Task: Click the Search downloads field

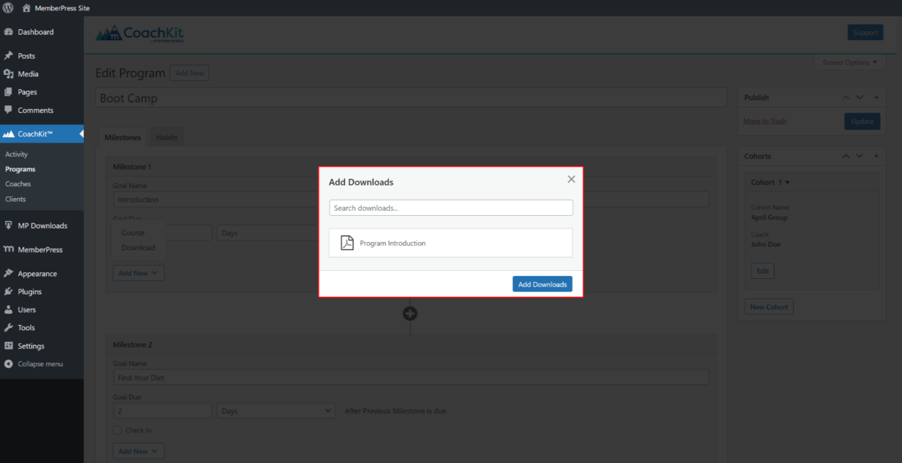Action: pos(451,208)
